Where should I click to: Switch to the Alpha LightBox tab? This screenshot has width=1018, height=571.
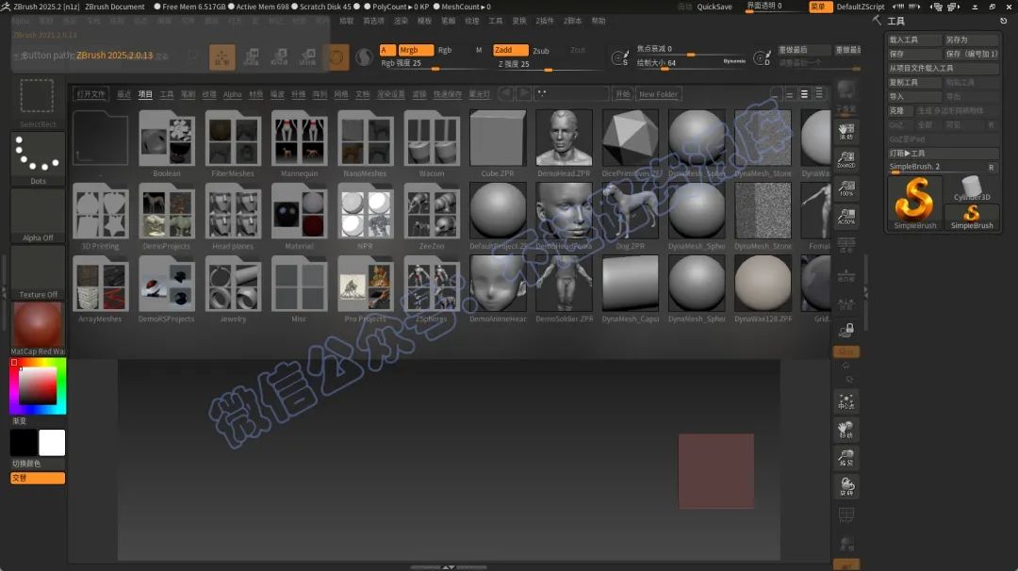(x=233, y=94)
